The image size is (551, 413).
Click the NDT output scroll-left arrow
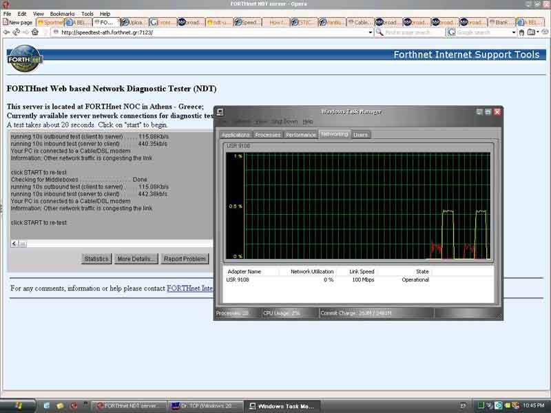(x=14, y=244)
